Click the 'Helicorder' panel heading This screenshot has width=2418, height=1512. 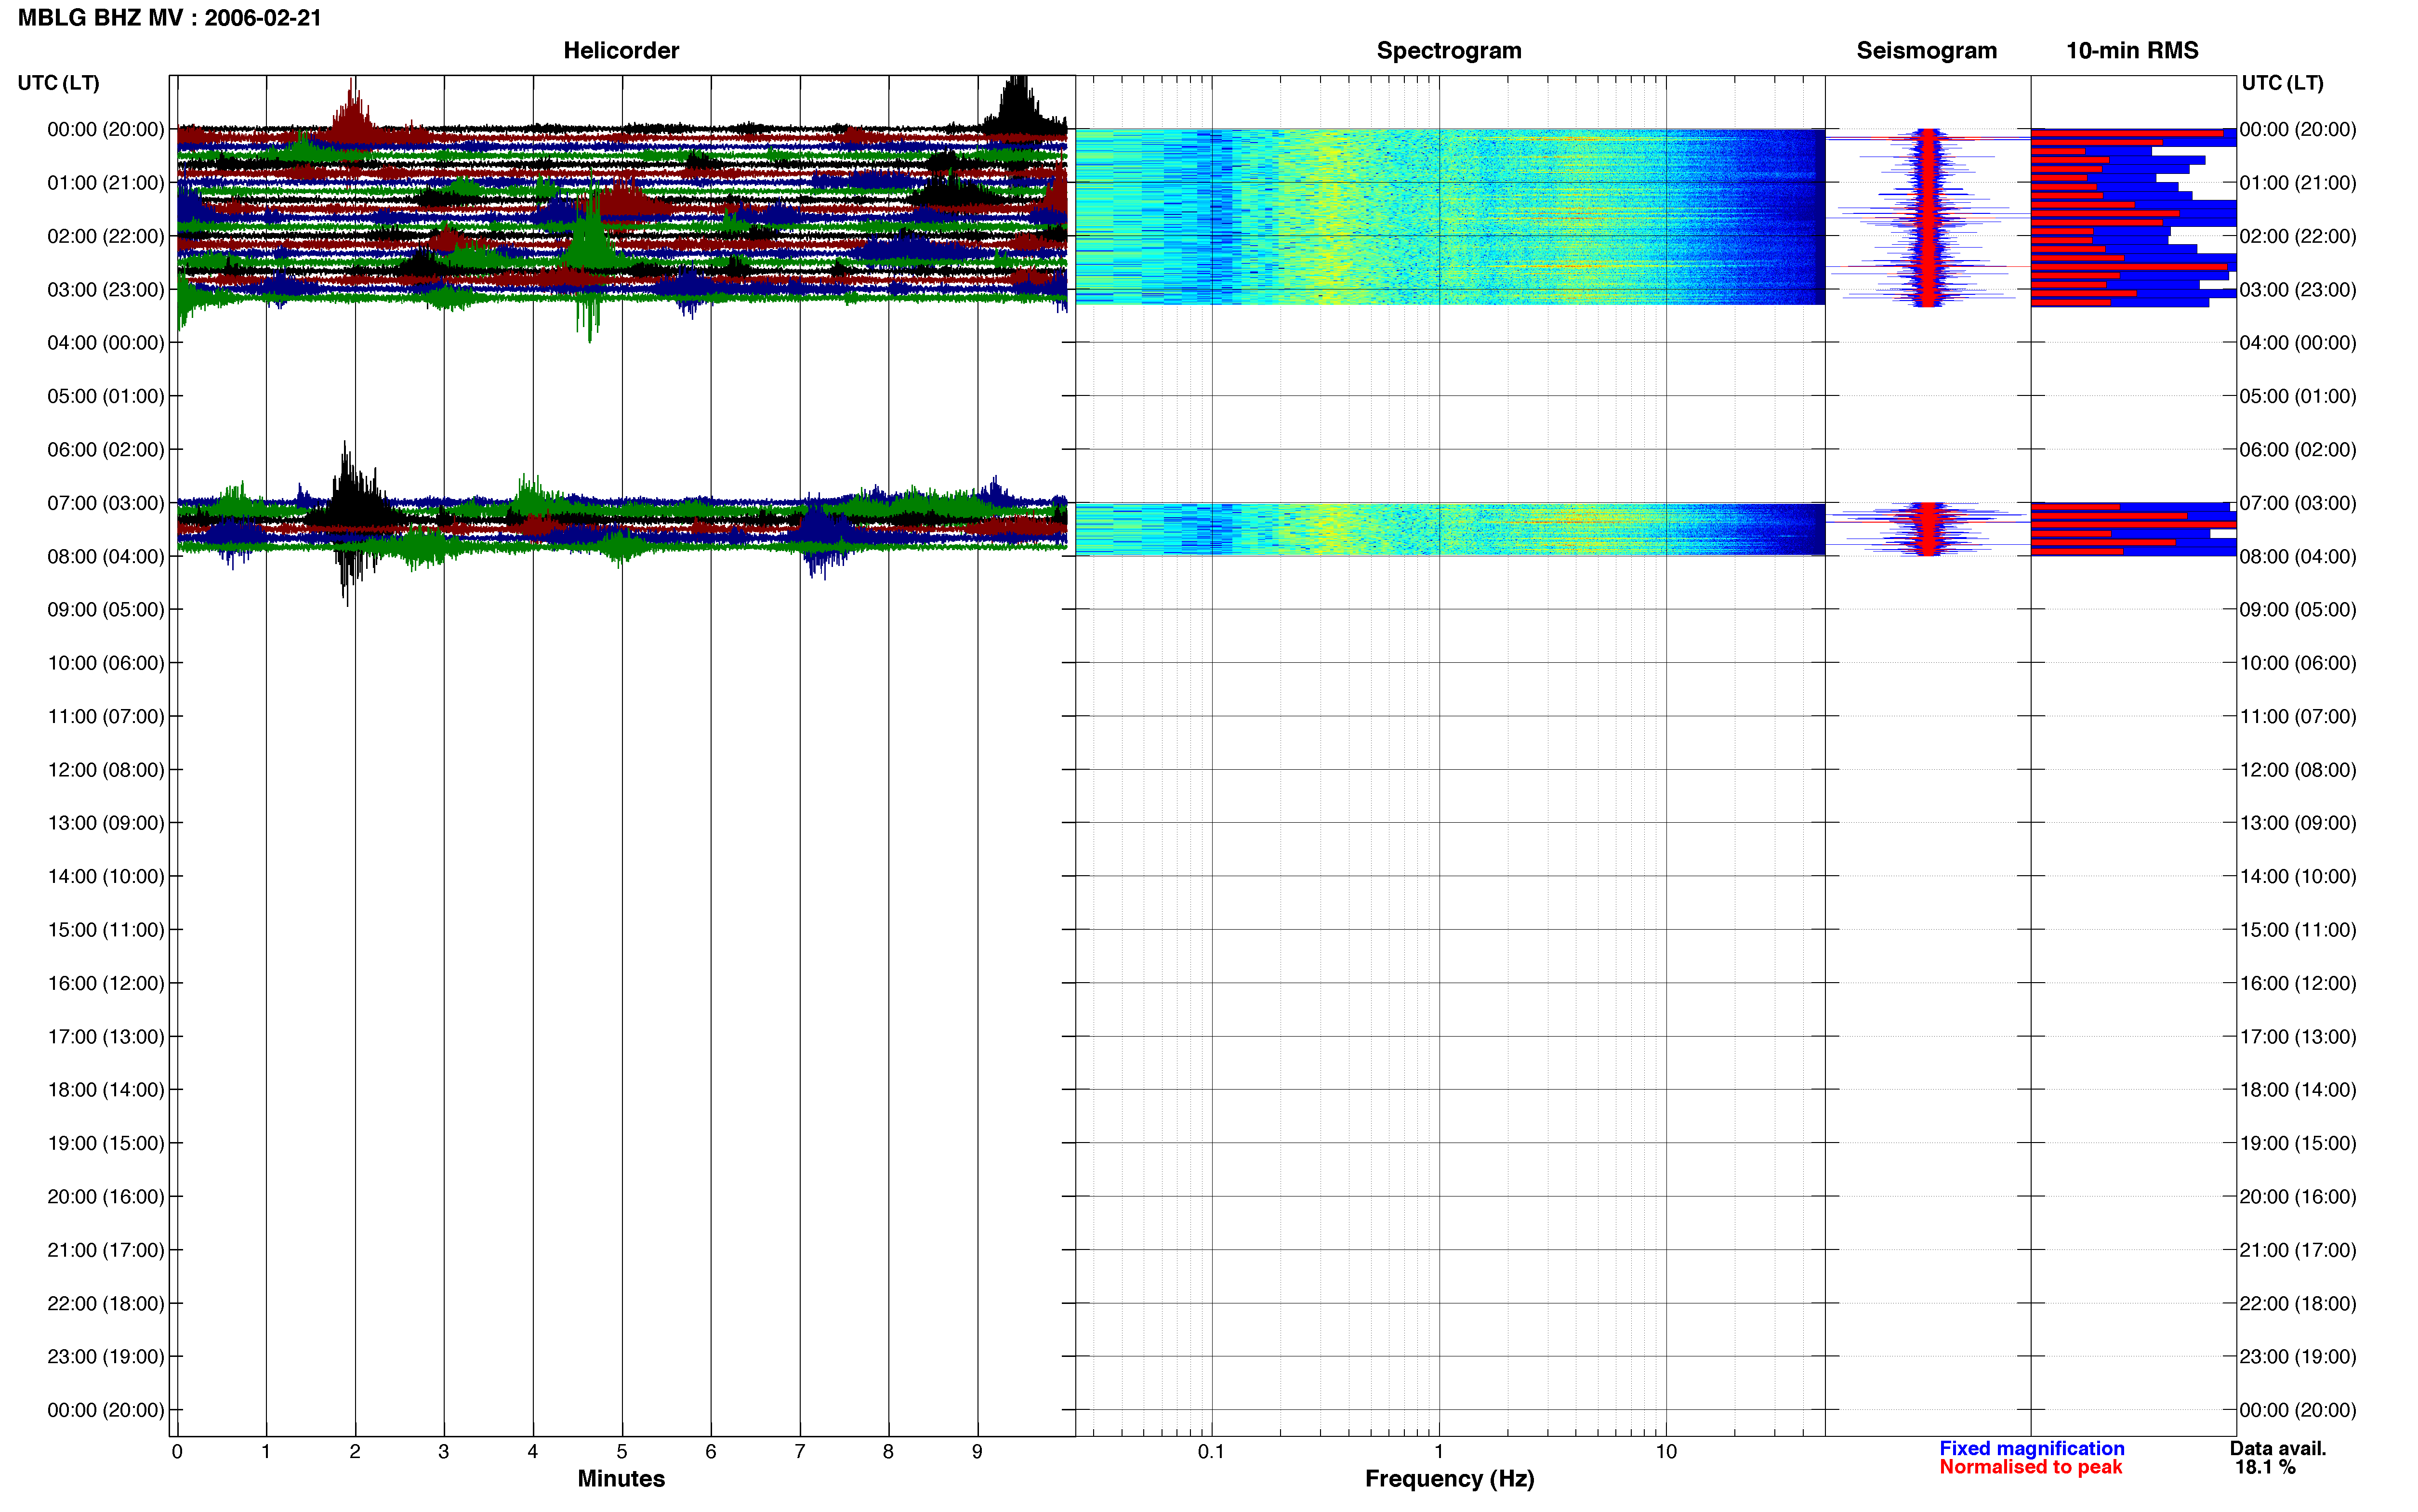click(x=621, y=50)
